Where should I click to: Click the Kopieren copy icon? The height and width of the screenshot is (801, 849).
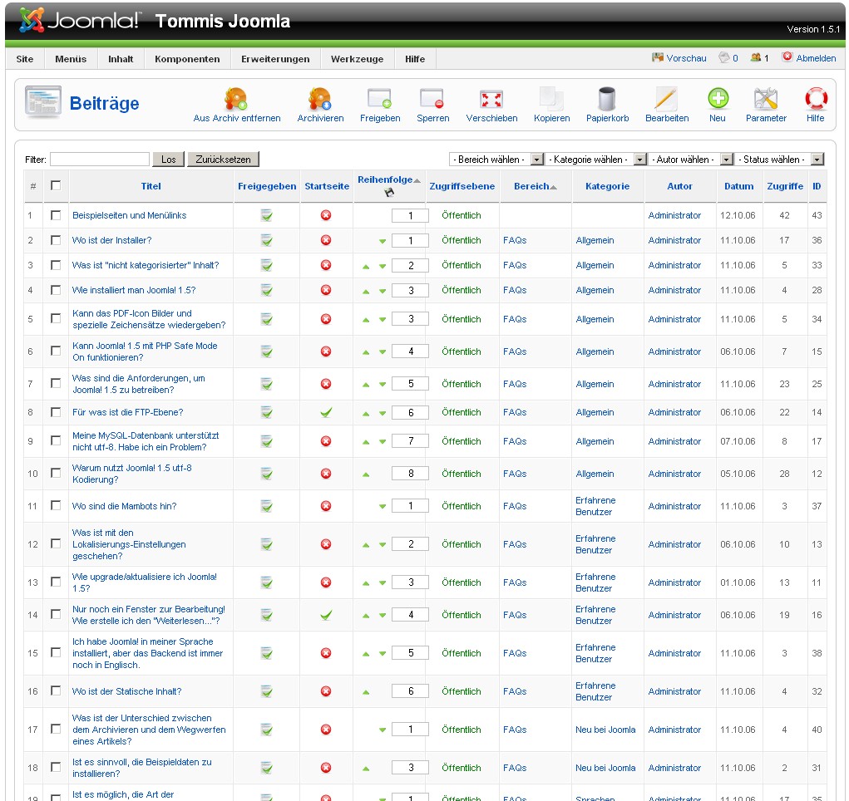pos(551,101)
